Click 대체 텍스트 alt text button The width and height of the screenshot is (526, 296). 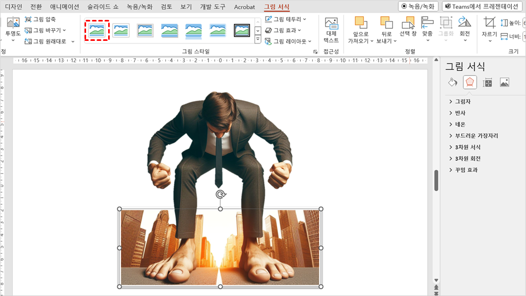(x=331, y=30)
